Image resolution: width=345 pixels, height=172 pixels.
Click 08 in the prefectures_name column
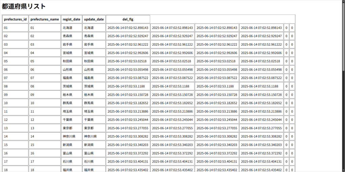tap(44, 86)
